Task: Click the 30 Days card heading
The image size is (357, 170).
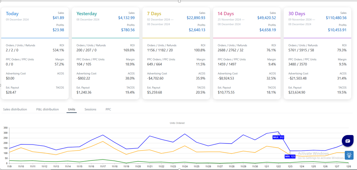Action: click(297, 14)
